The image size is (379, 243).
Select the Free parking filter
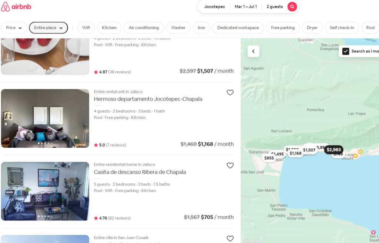tap(283, 28)
